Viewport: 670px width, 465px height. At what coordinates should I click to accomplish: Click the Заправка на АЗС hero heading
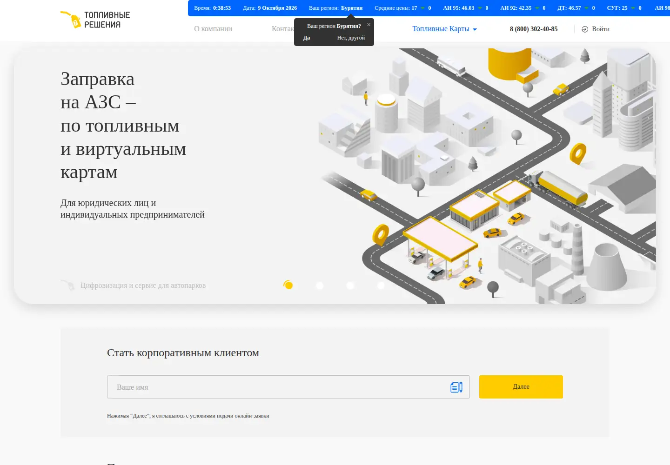tap(123, 126)
